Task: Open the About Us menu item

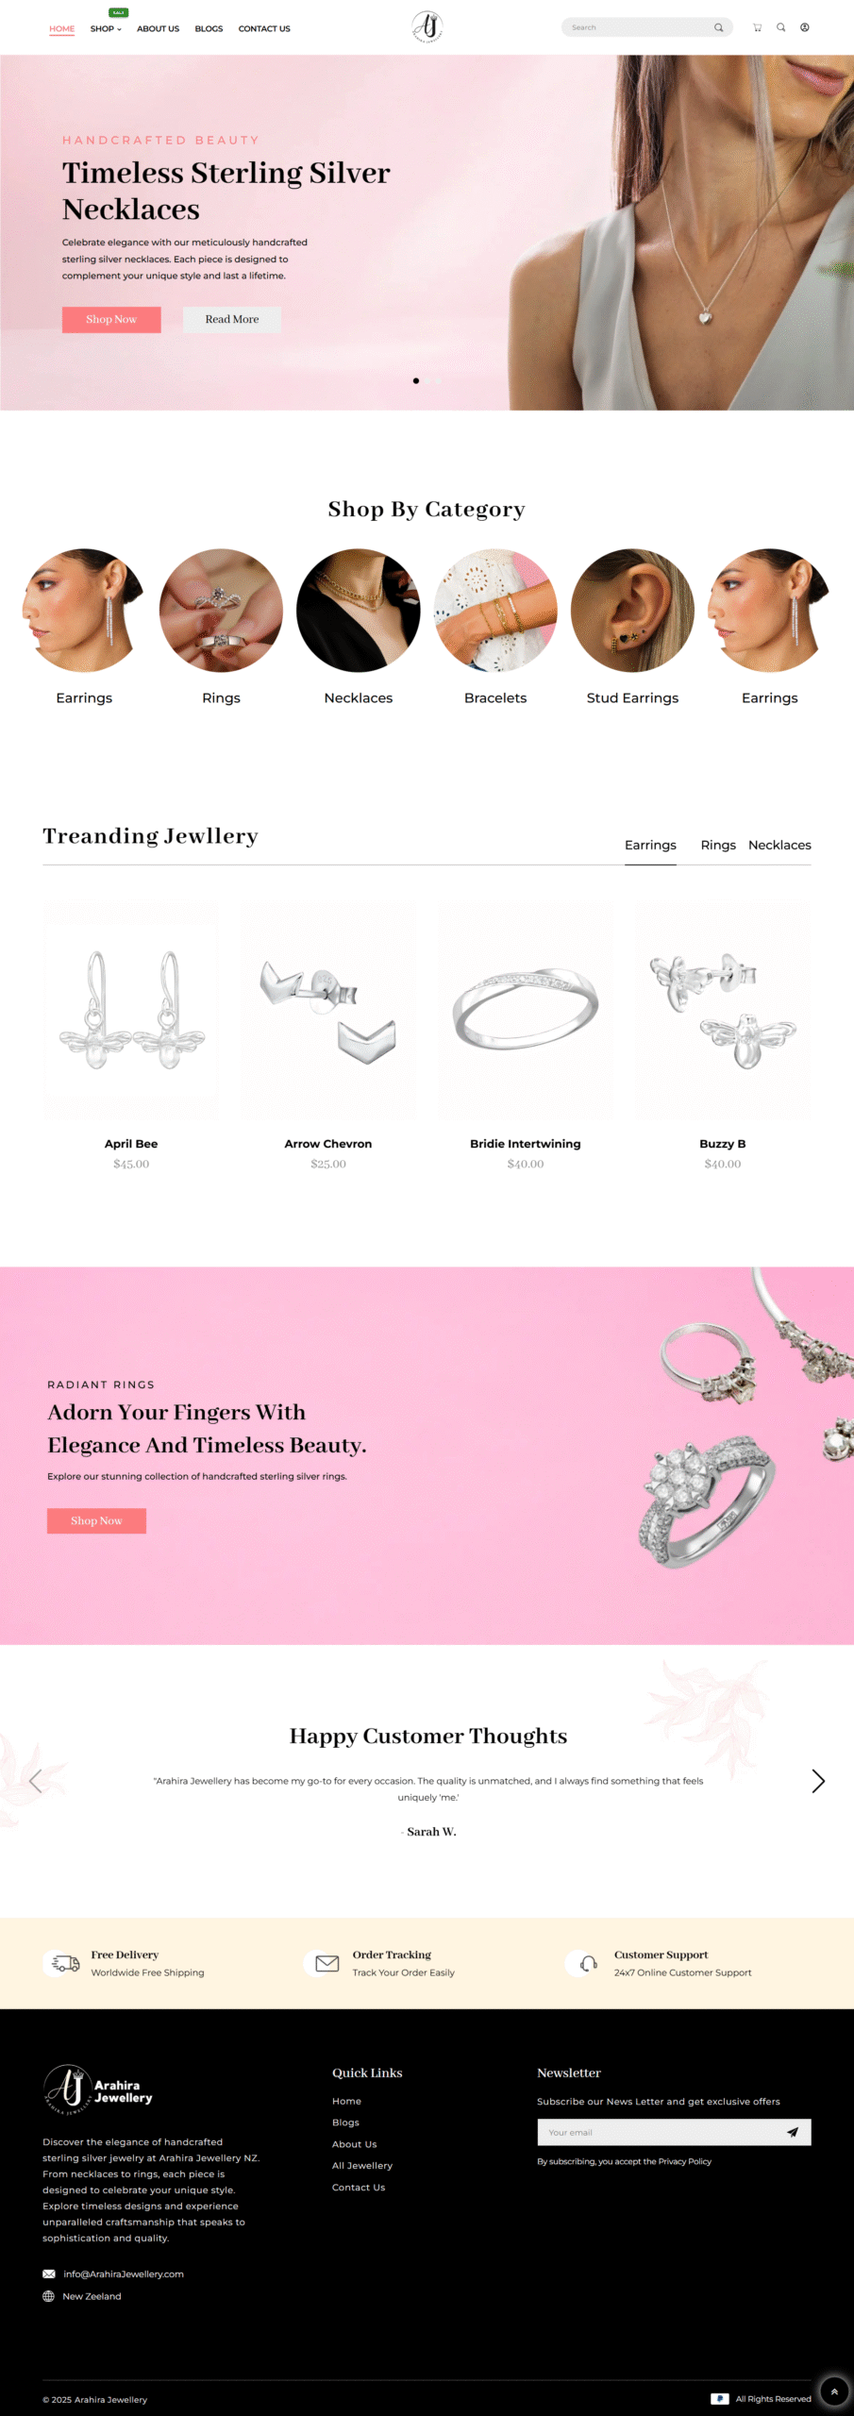Action: coord(158,28)
